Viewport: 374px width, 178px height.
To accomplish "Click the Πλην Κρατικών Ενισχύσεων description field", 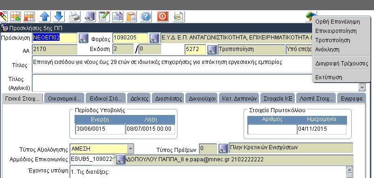I will (291, 147).
